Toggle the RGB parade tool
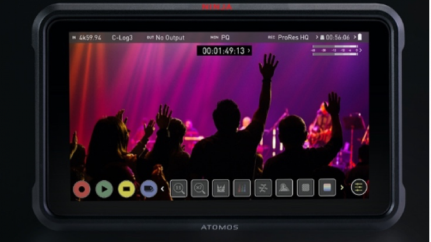The width and height of the screenshot is (431, 242). click(x=242, y=188)
